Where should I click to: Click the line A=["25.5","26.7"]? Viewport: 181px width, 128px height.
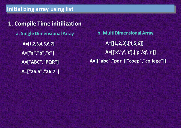coord(40,71)
